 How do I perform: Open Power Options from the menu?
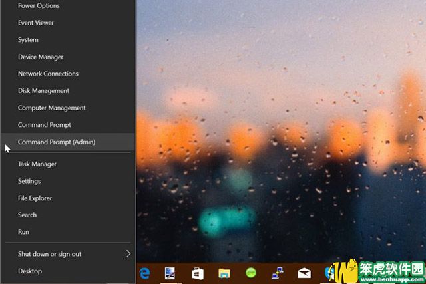coord(39,6)
